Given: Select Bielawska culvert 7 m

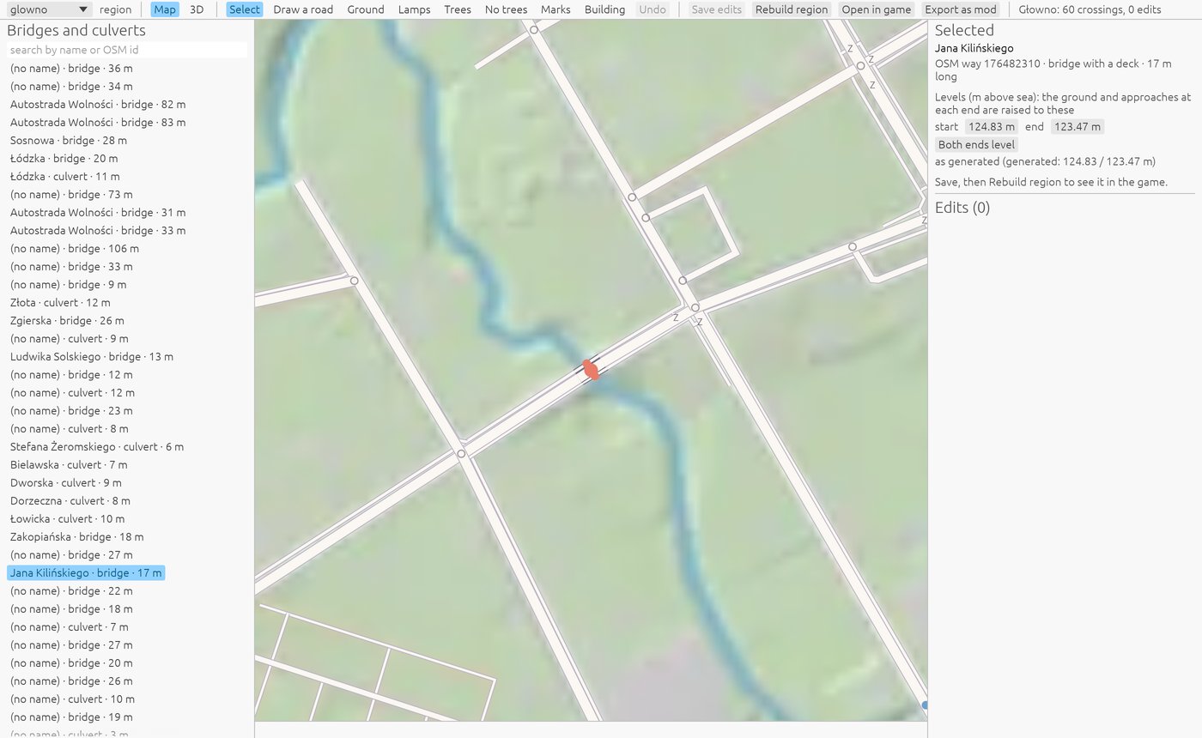Looking at the screenshot, I should pyautogui.click(x=69, y=465).
